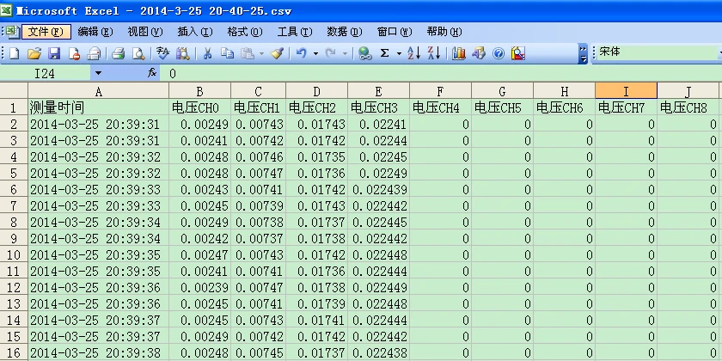Open the 格式(O) menu
The image size is (722, 361).
tap(245, 32)
